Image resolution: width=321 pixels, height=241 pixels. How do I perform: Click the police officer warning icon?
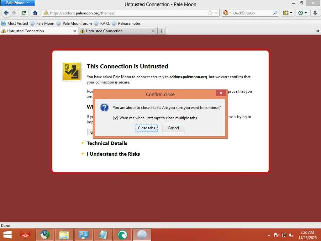(72, 72)
